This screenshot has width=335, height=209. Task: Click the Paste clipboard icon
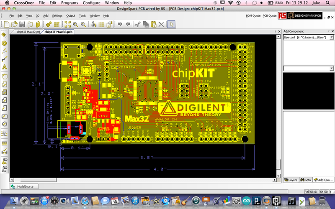[x=154, y=24]
